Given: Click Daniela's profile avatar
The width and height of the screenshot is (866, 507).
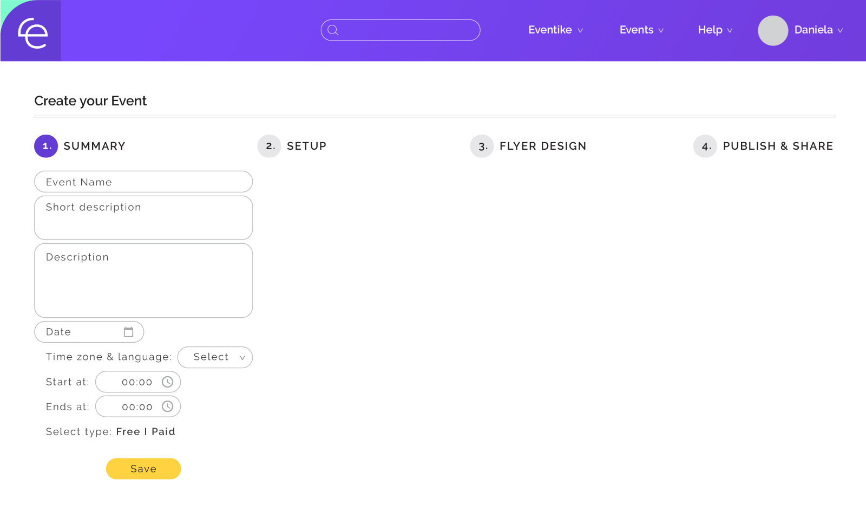Looking at the screenshot, I should pos(772,30).
